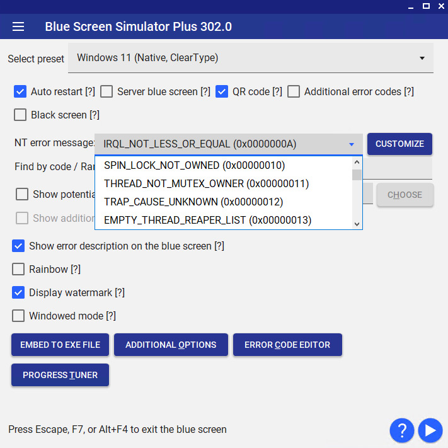Select EMPTY_THREAD_REAPER_LIST (0x00000013)
The image size is (448, 448).
[224, 221]
